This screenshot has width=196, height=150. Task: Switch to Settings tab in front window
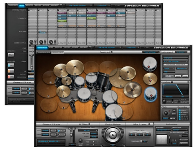[84, 48]
